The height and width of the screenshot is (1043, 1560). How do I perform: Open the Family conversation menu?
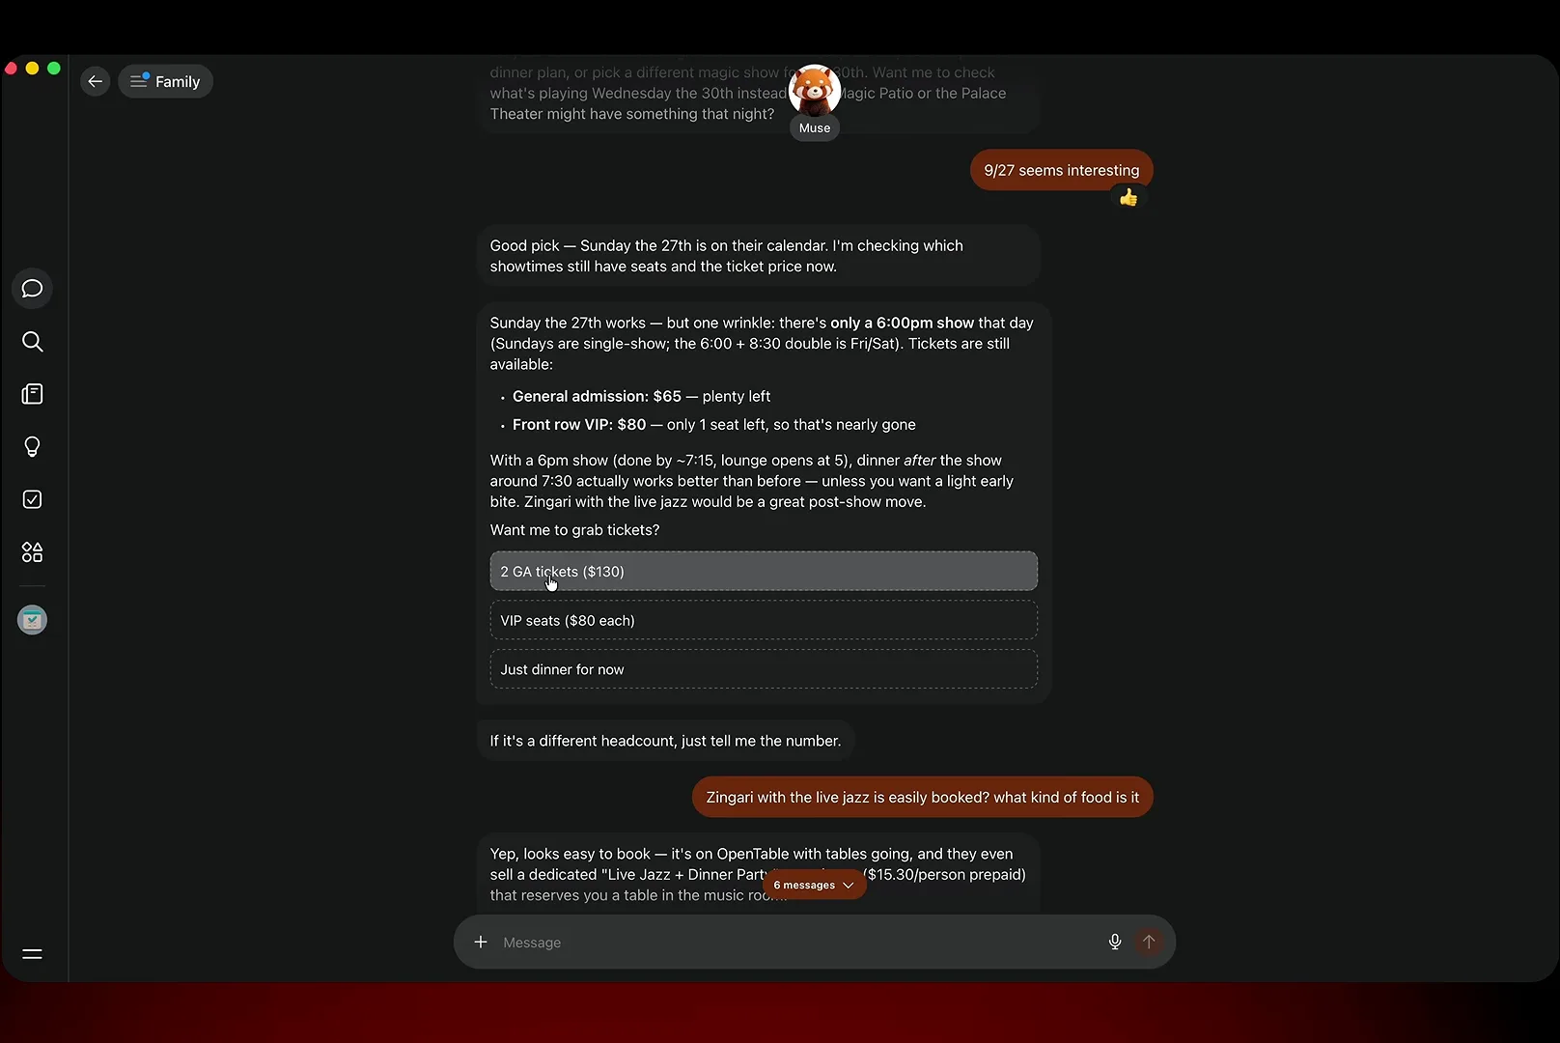pyautogui.click(x=165, y=81)
